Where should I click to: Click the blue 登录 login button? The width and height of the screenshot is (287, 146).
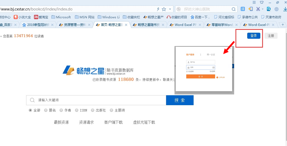(254, 36)
